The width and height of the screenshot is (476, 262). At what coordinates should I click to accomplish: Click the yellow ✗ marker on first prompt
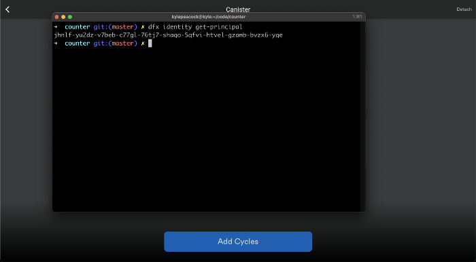[143, 27]
